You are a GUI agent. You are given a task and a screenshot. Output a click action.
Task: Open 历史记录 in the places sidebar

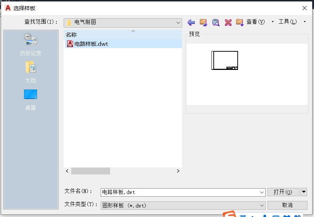31,44
